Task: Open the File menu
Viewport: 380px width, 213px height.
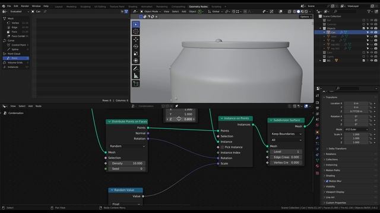Action: coord(9,6)
